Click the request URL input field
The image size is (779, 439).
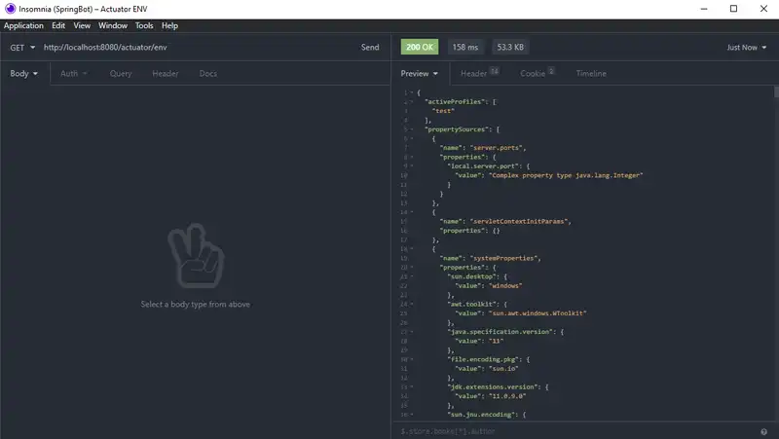click(195, 47)
